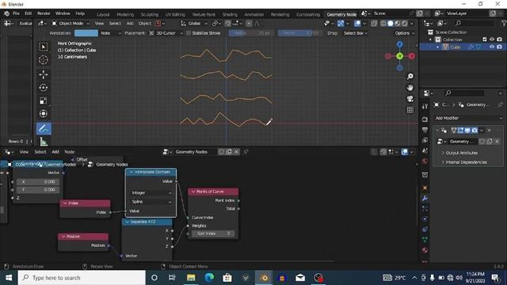Open the Options dropdown in viewport header
The width and height of the screenshot is (507, 285).
pyautogui.click(x=404, y=33)
